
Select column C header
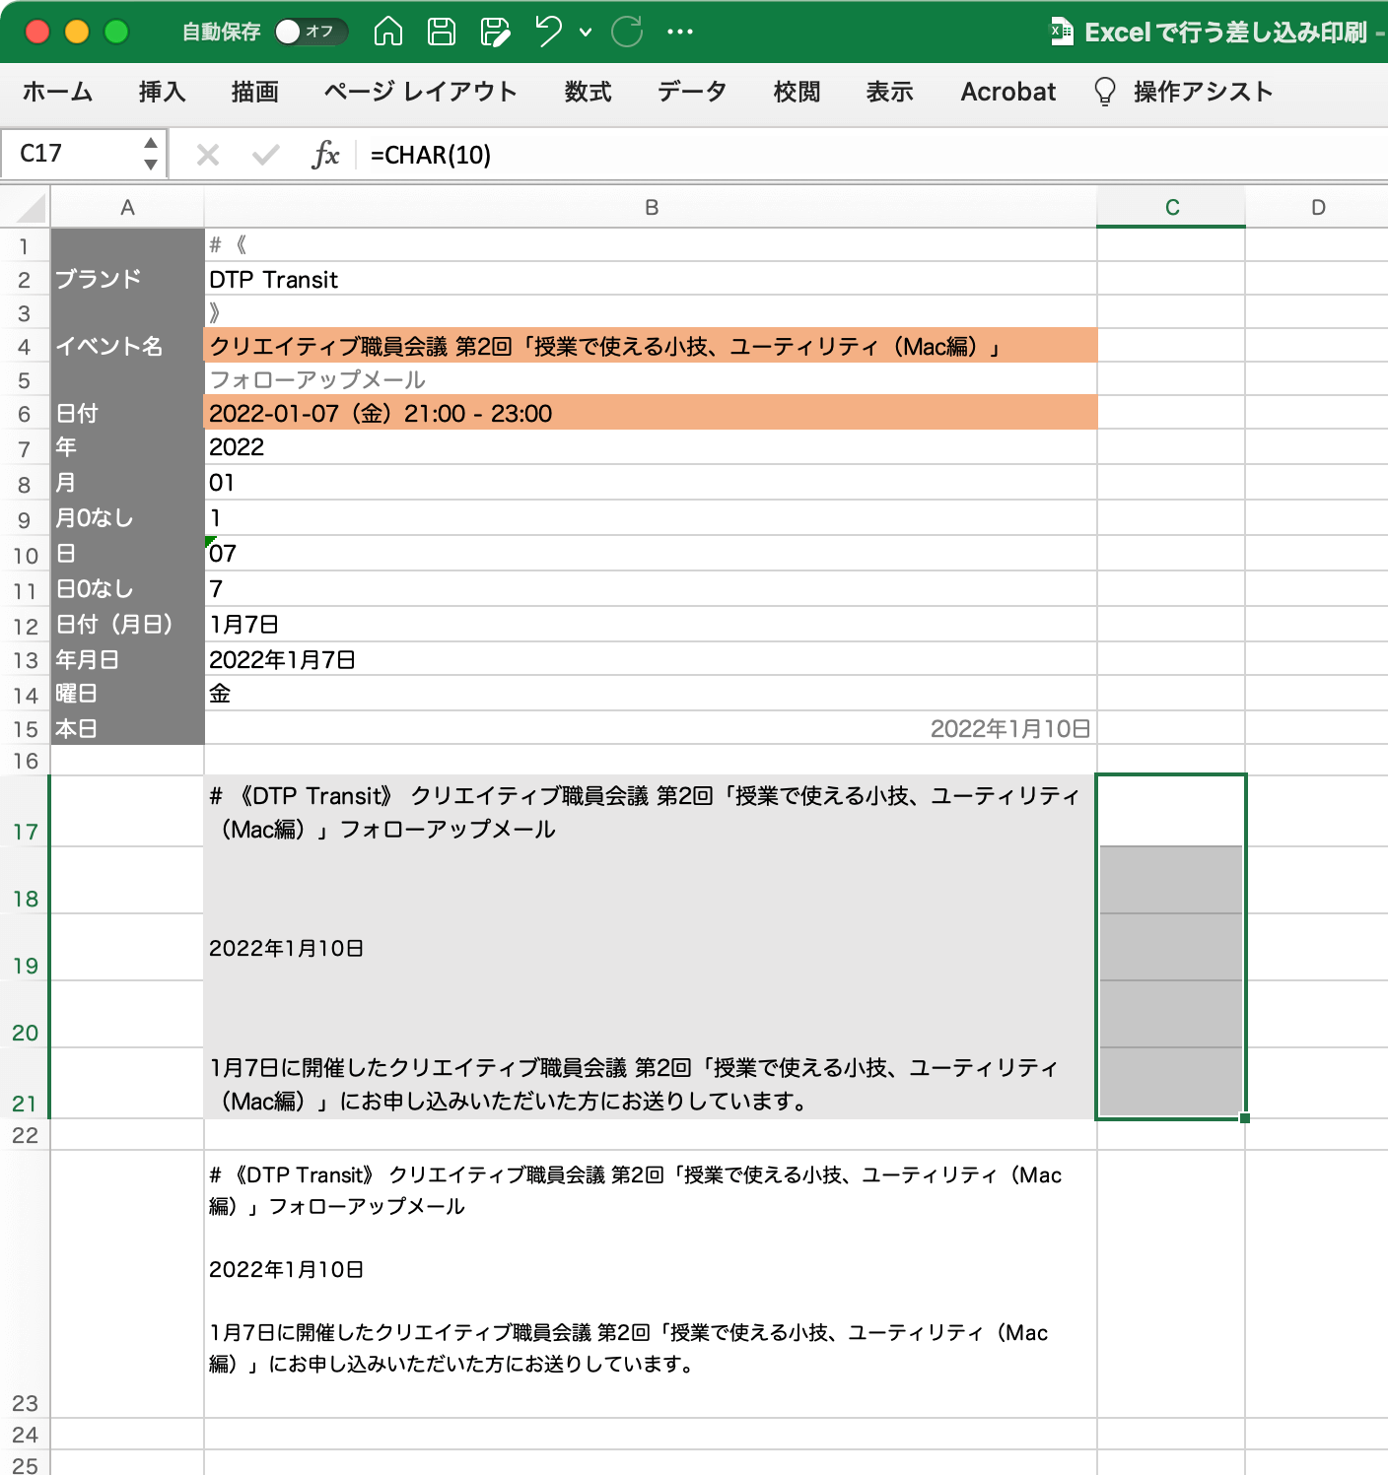tap(1171, 208)
